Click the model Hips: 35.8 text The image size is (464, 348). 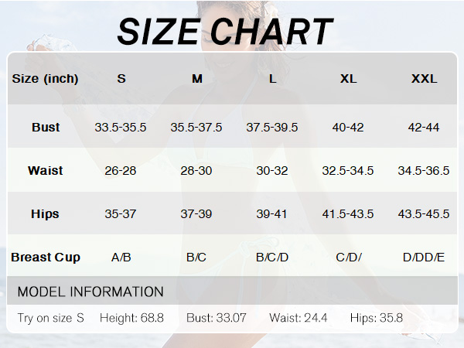(x=377, y=318)
